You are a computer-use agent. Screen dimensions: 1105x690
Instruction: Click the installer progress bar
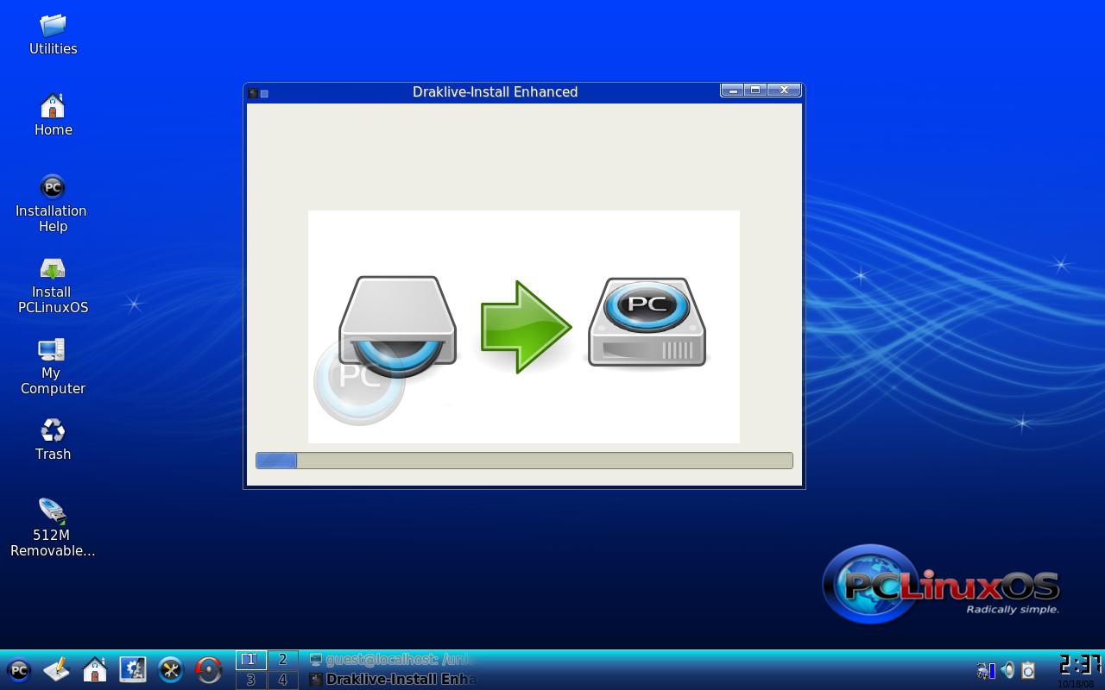(524, 461)
